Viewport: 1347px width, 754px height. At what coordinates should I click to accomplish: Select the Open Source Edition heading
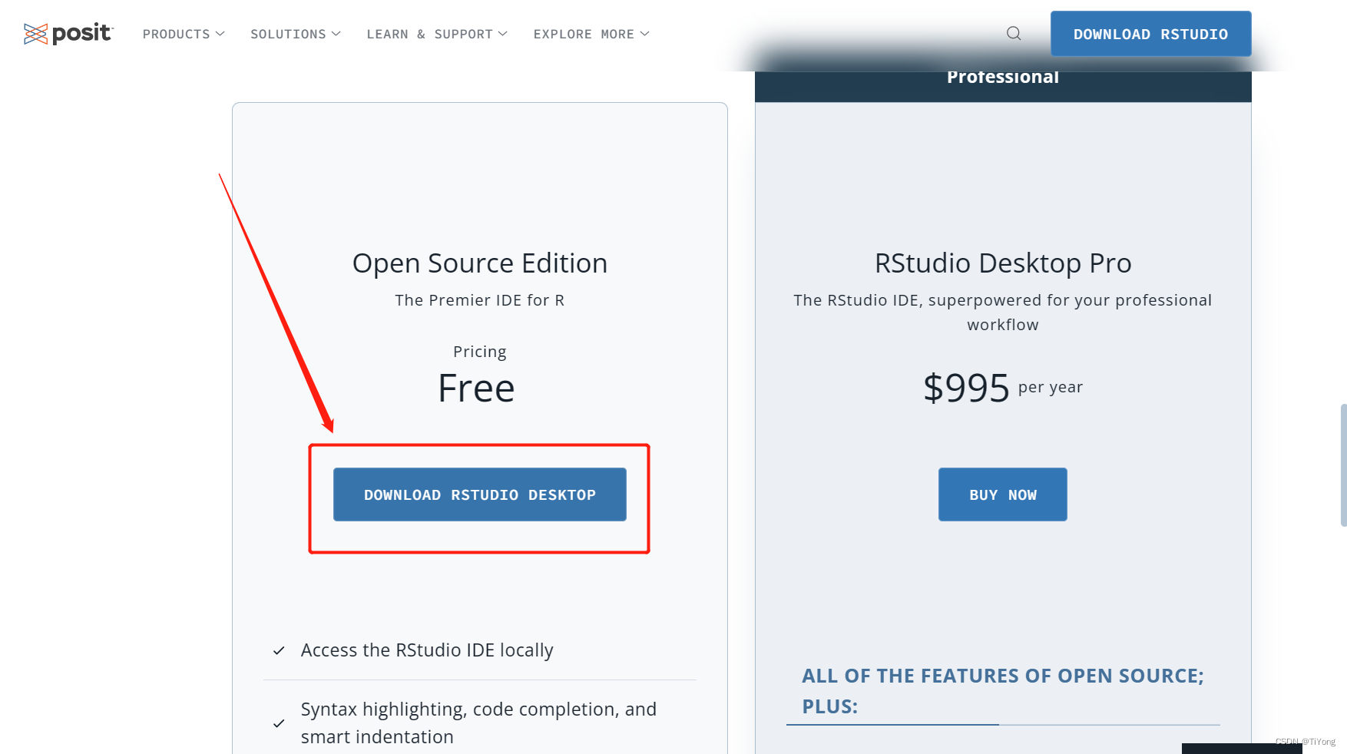point(480,263)
